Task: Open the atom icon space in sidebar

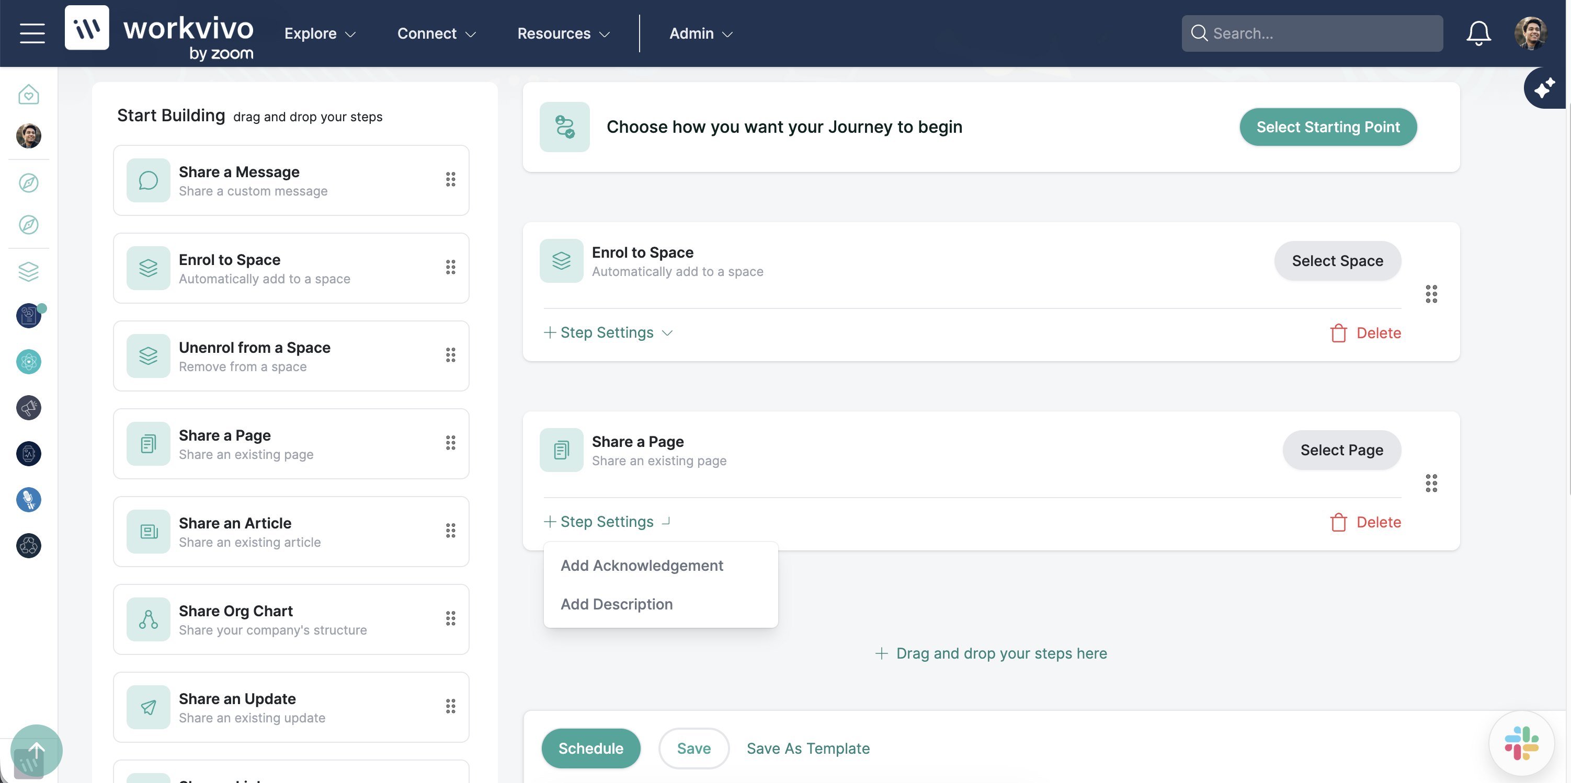Action: tap(29, 362)
